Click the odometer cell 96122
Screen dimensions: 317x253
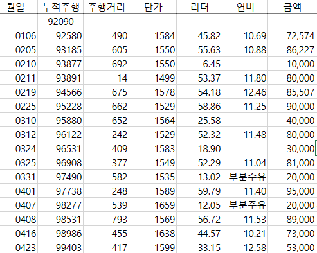(60, 134)
